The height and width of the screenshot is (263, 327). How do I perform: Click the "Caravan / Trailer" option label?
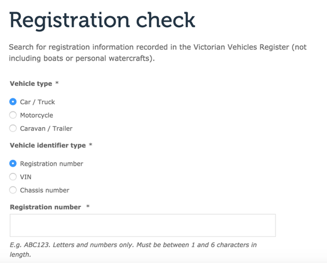point(46,129)
